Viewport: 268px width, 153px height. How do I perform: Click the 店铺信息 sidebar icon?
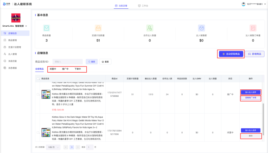point(5,33)
